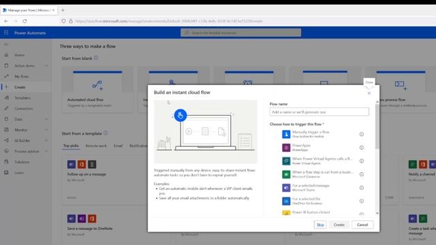
Task: Click Create button in dialog footer
Action: click(339, 225)
